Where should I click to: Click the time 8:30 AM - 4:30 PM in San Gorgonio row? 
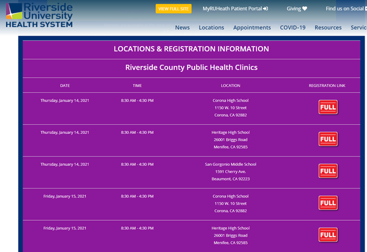[137, 165]
